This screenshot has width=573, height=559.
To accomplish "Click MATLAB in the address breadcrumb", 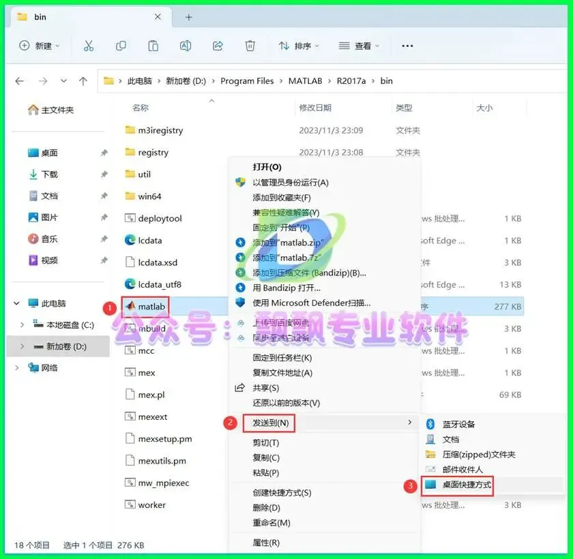I will [305, 81].
